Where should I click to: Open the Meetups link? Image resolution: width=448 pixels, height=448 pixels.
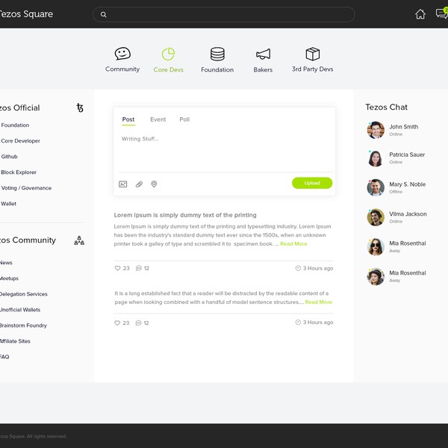tap(9, 279)
